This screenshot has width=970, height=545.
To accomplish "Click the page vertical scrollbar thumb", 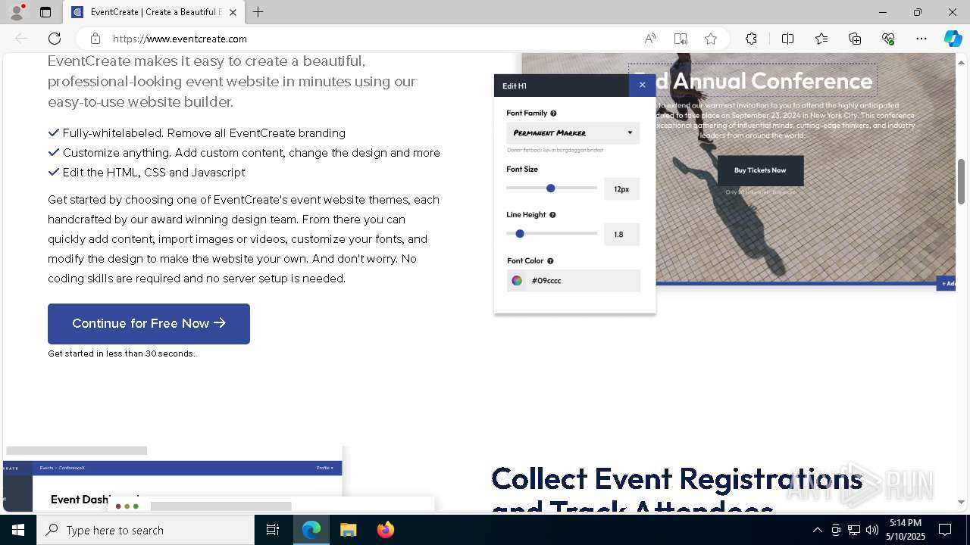I will 962,182.
